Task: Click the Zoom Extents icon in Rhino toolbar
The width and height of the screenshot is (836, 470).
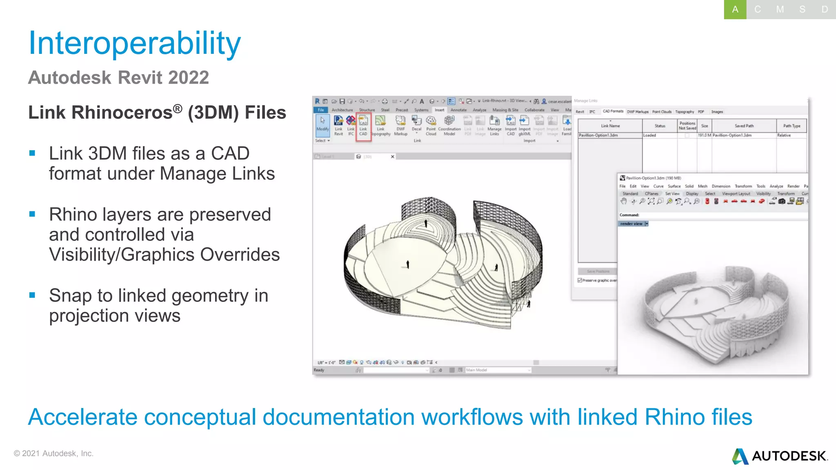Action: tap(651, 201)
